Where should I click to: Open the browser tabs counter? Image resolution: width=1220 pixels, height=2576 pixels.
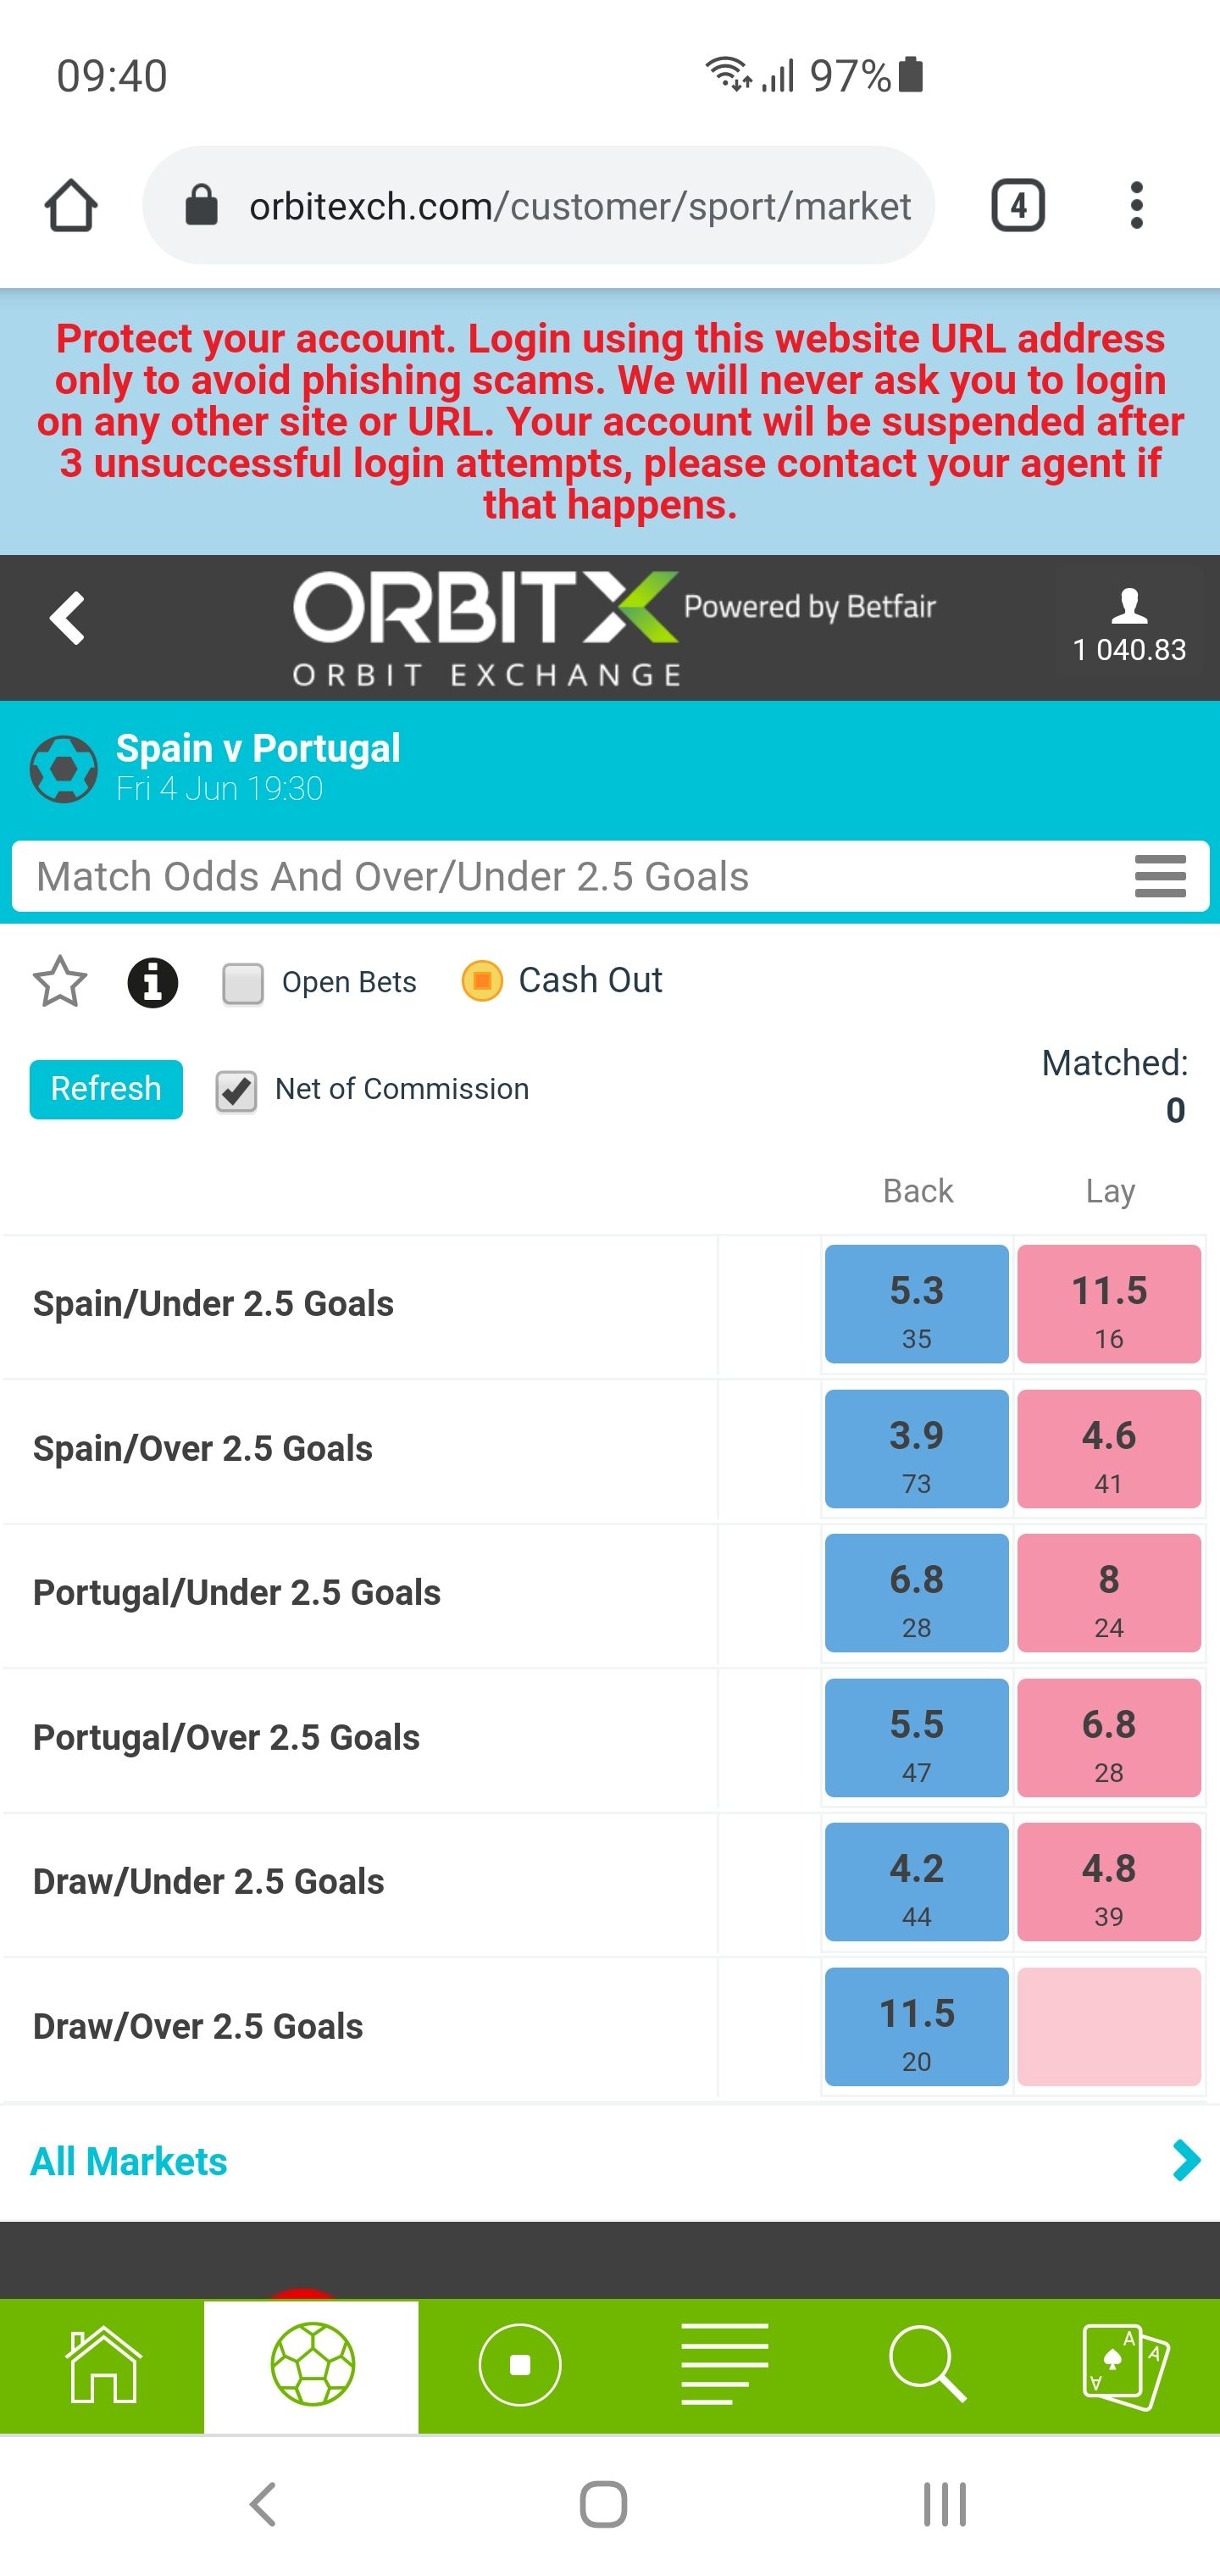(1018, 206)
